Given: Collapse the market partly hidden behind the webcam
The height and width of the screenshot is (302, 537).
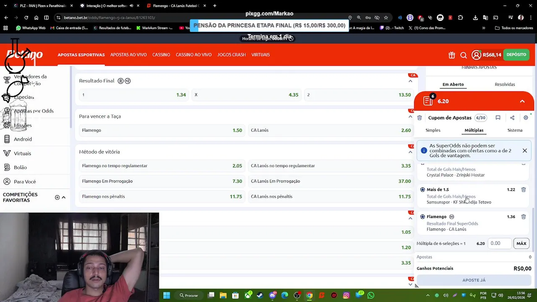Looking at the screenshot, I should [410, 219].
